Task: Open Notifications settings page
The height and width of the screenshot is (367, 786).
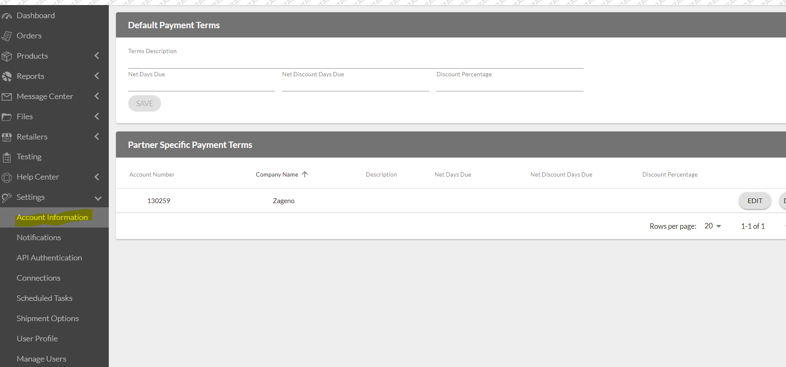Action: 39,238
